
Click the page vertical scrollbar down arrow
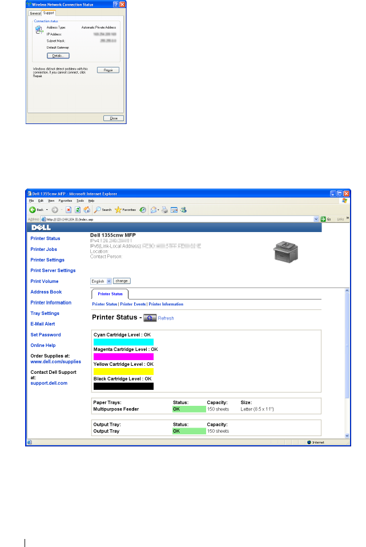coord(347,436)
